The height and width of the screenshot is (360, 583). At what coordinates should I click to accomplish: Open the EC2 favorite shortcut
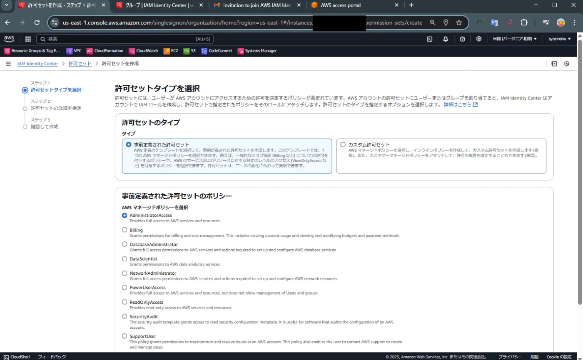(171, 51)
